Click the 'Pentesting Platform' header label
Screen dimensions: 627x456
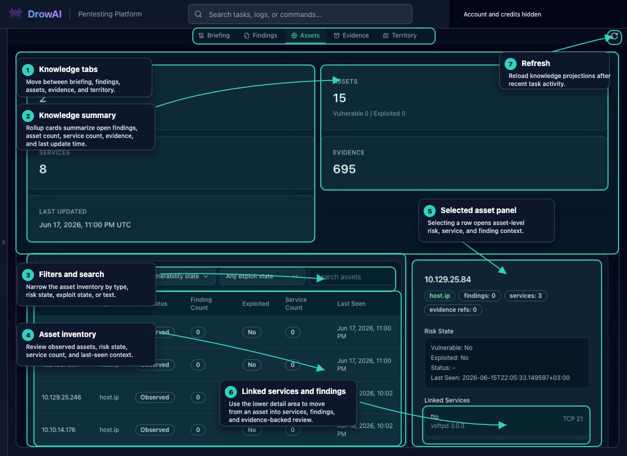coord(110,14)
